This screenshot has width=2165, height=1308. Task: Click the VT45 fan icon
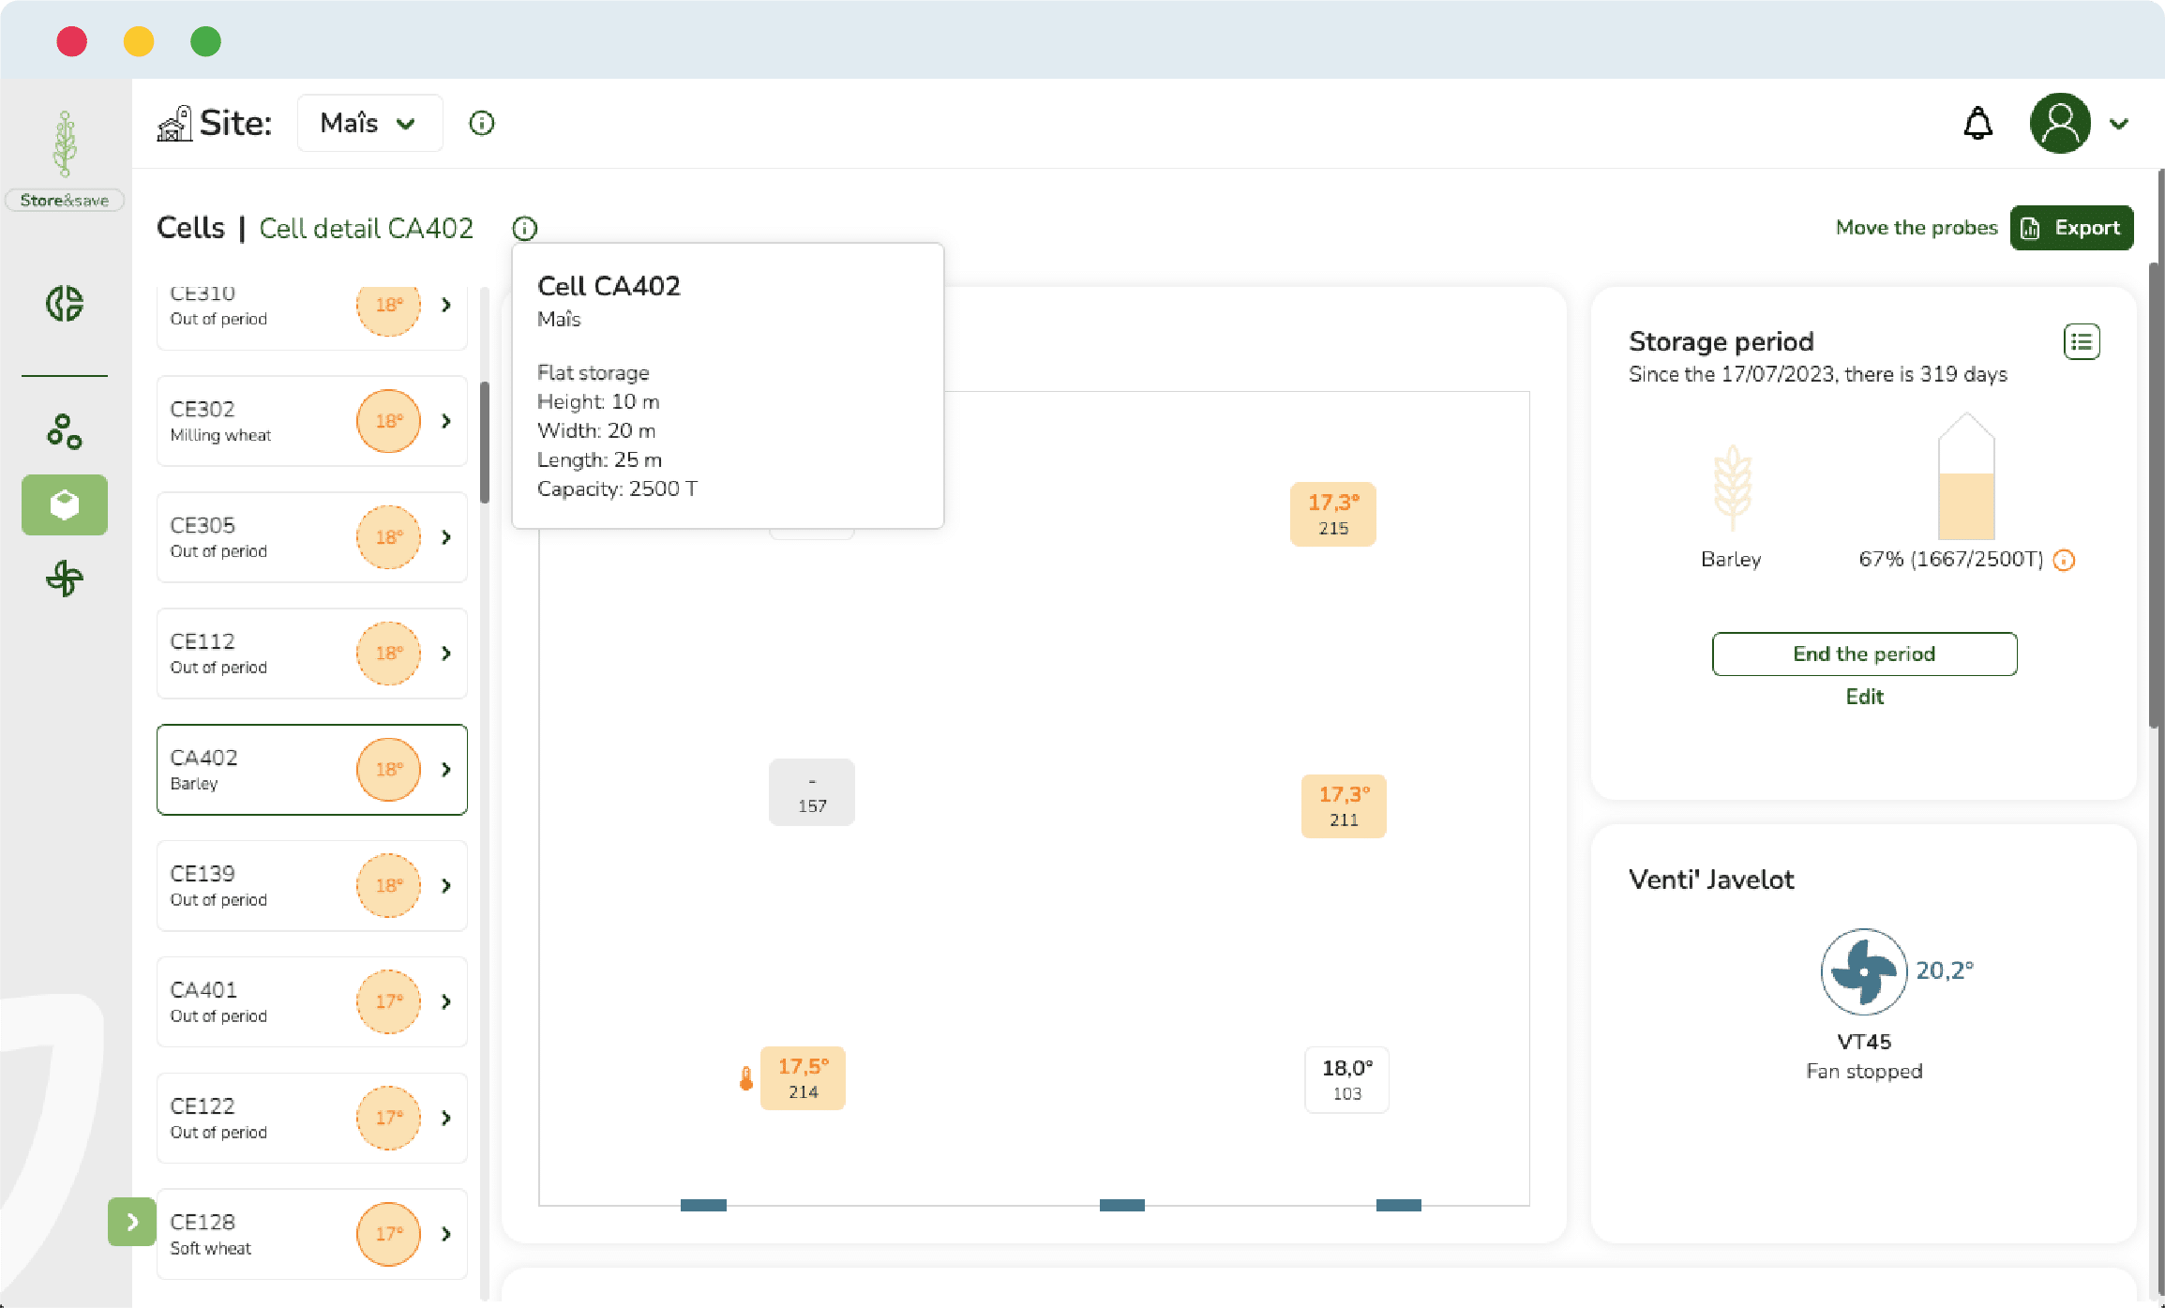(1864, 971)
